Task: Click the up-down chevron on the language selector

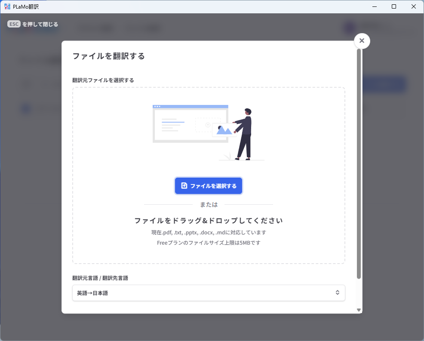Action: tap(338, 293)
